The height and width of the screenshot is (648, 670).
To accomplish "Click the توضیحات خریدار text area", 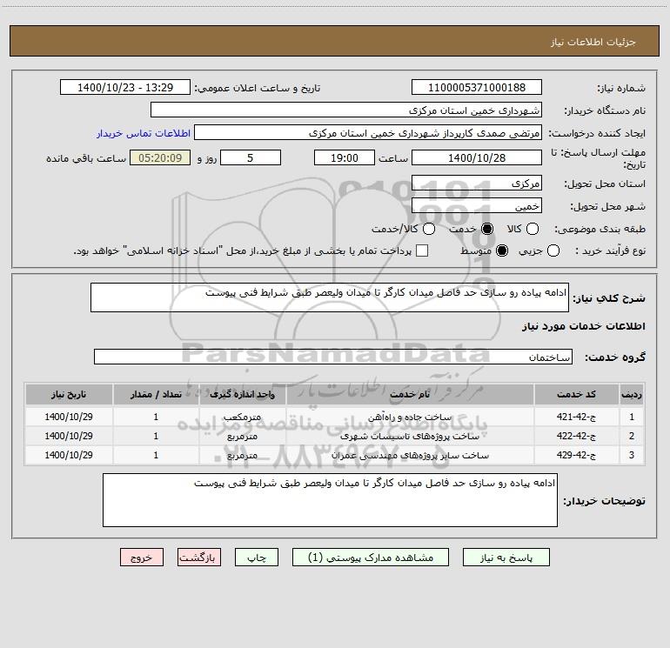I will click(x=330, y=500).
